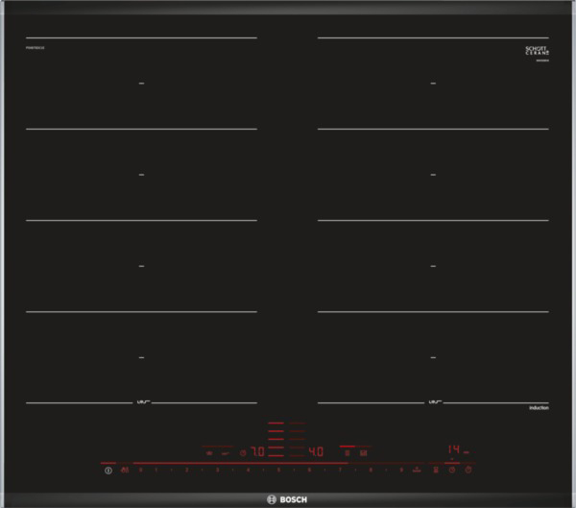Set power level 3 on the slider
Screen dimensions: 576x508
tap(218, 470)
